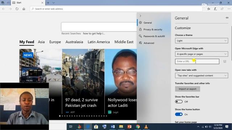
Task: Open Privacy & security settings
Action: (154, 30)
